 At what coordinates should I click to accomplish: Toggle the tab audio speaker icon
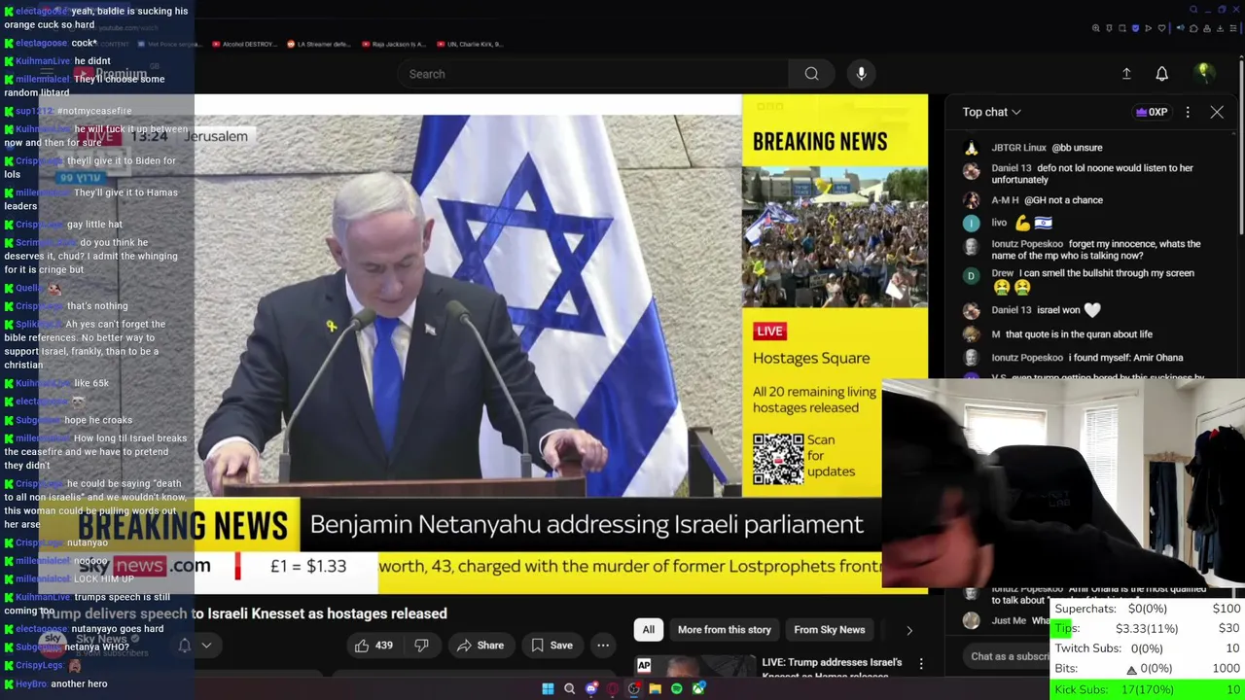coord(1181,27)
